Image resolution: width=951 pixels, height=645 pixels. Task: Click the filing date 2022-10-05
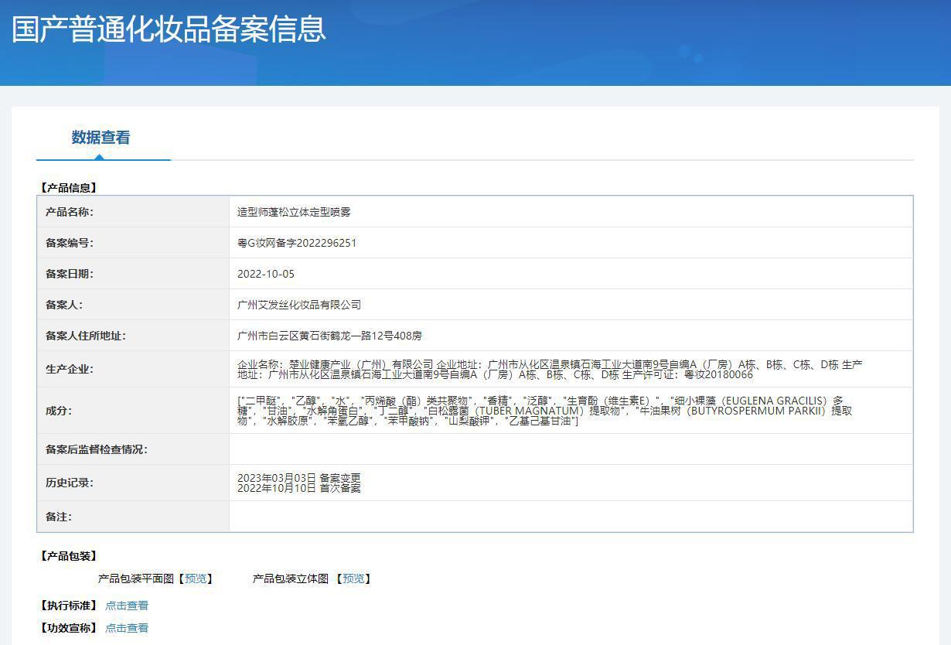pos(266,274)
